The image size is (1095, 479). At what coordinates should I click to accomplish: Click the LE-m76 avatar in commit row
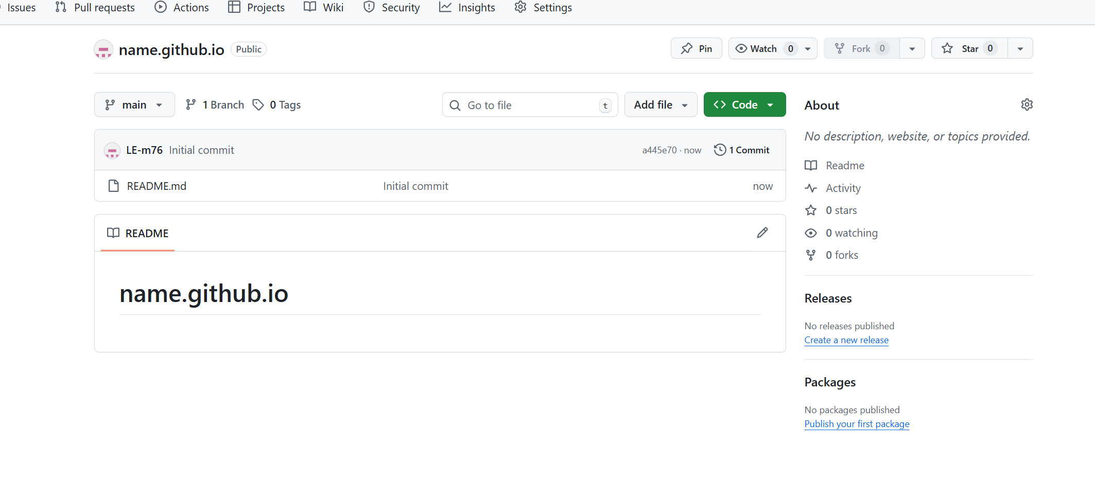(x=112, y=150)
